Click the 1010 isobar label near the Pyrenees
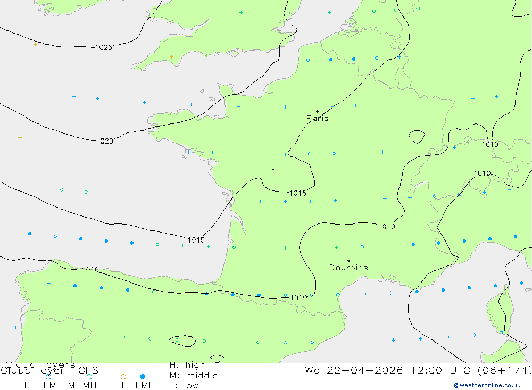This screenshot has width=532, height=390. [x=298, y=297]
